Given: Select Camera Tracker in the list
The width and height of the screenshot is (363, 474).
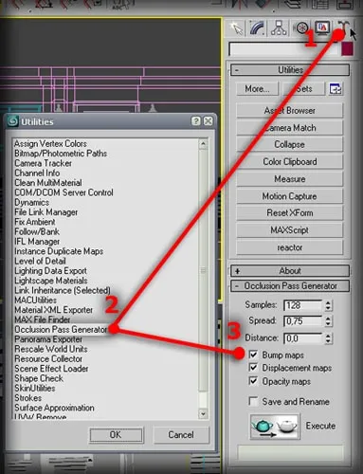Looking at the screenshot, I should (44, 163).
